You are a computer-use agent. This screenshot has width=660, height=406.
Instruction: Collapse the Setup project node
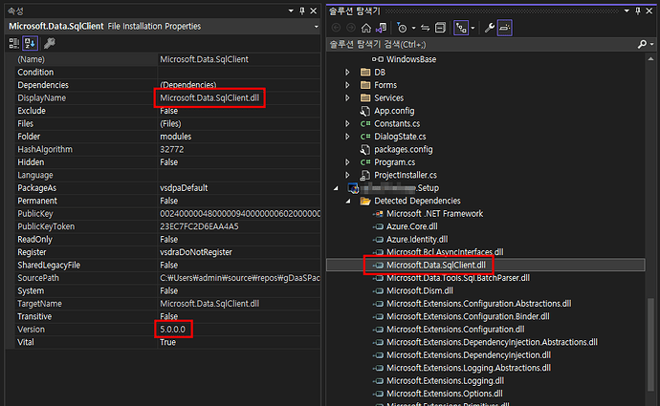coord(336,188)
